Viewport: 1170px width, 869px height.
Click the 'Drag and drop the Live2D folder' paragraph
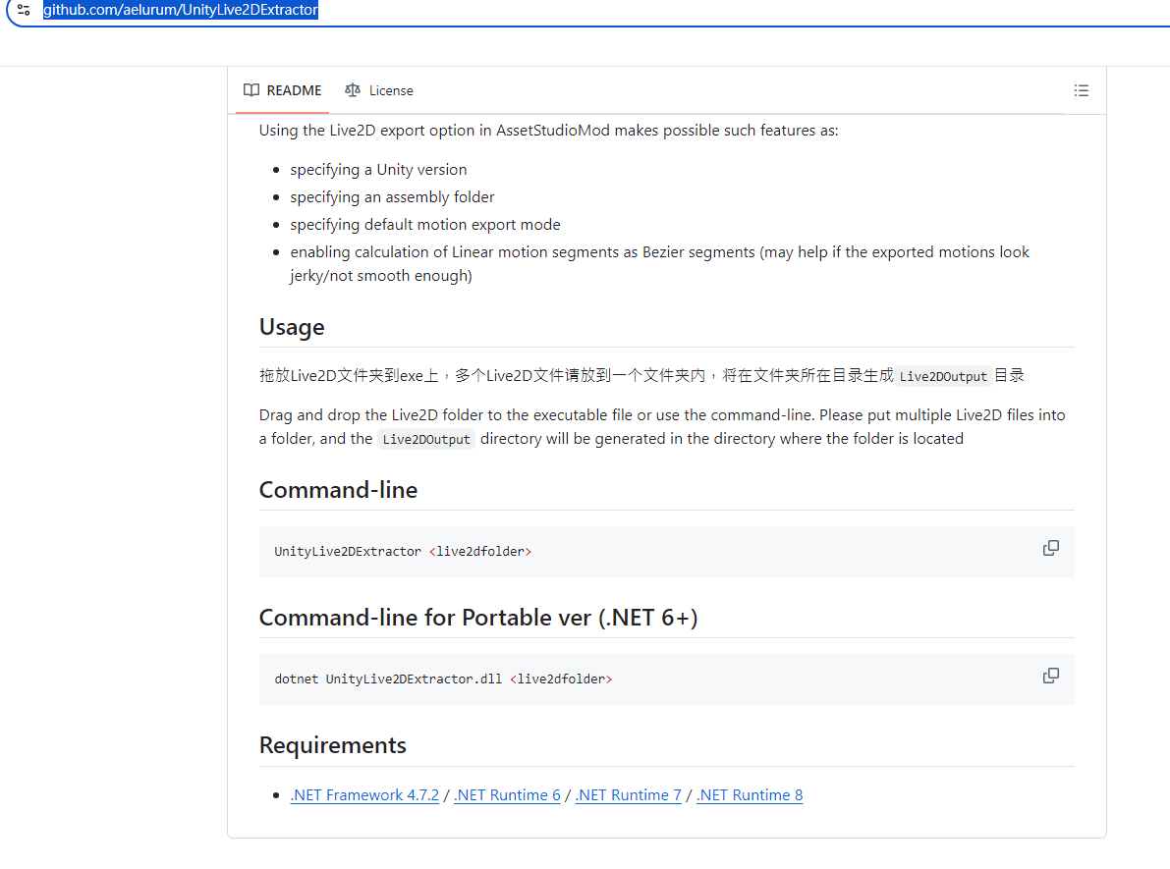click(x=662, y=427)
